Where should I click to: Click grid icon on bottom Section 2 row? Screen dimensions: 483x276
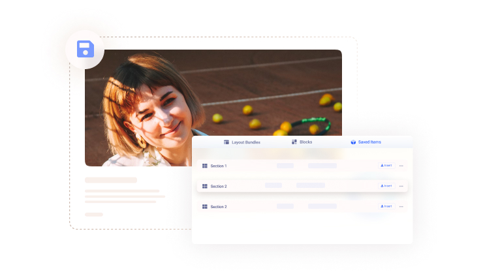205,206
